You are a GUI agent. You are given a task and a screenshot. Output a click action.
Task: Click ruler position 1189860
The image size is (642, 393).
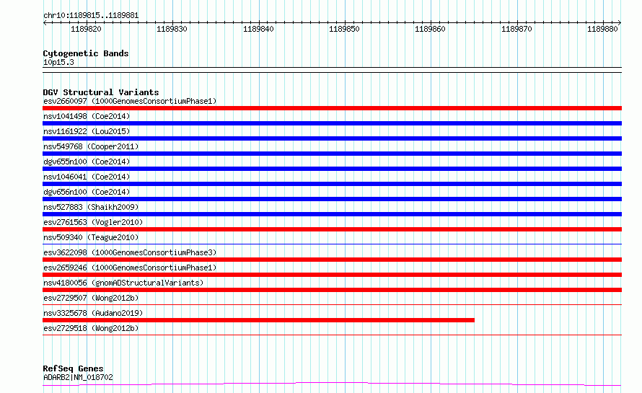(x=431, y=29)
